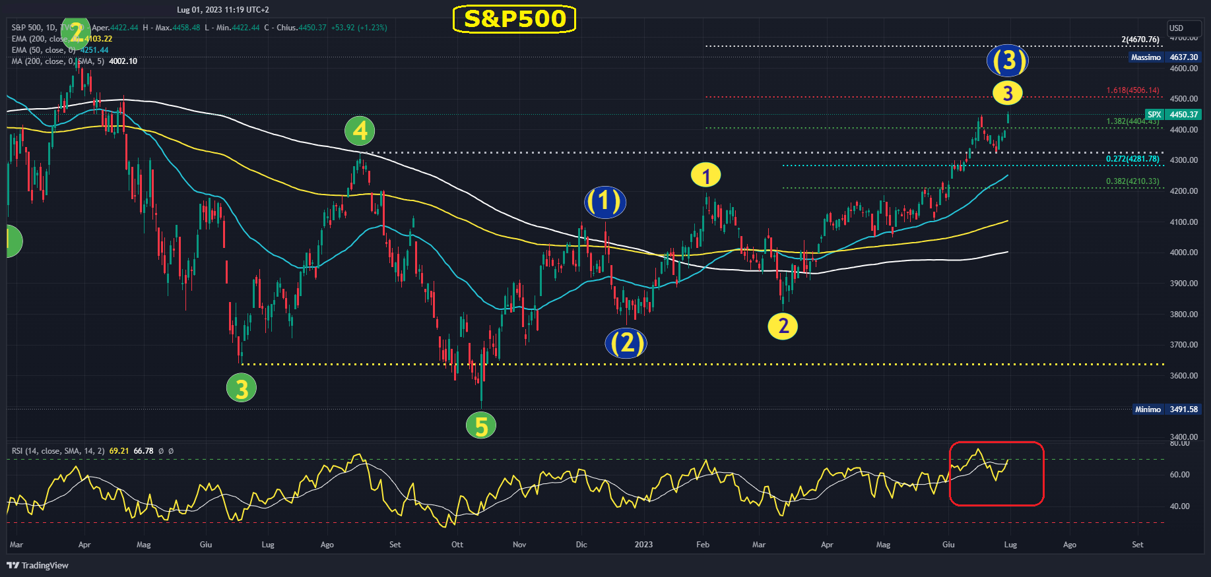Image resolution: width=1211 pixels, height=577 pixels.
Task: Select the green wave 4 label
Action: pos(360,131)
